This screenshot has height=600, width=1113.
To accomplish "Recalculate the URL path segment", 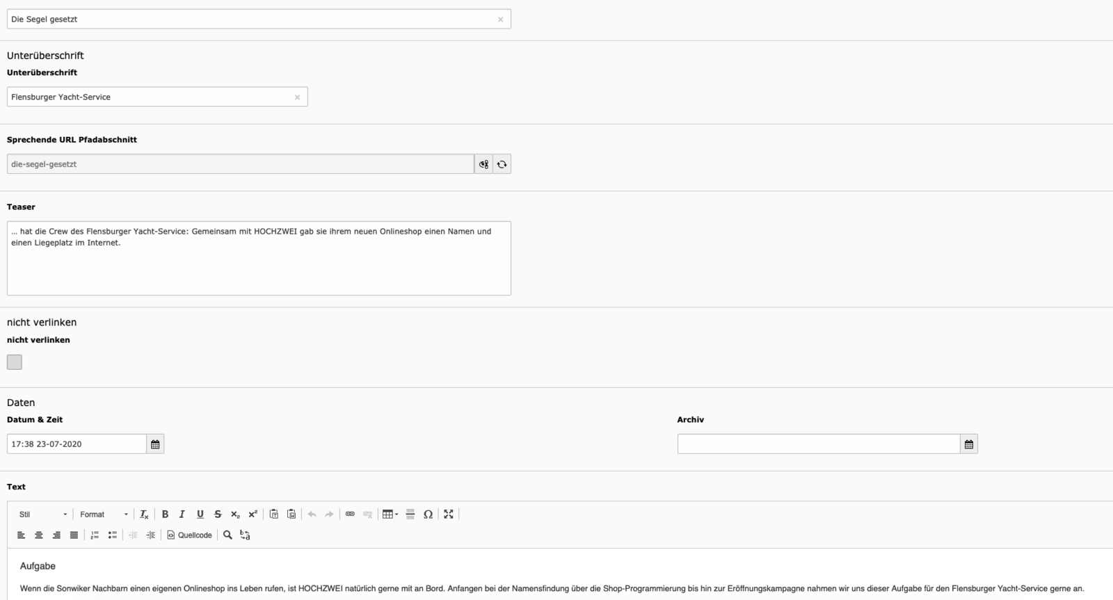I will pyautogui.click(x=502, y=165).
